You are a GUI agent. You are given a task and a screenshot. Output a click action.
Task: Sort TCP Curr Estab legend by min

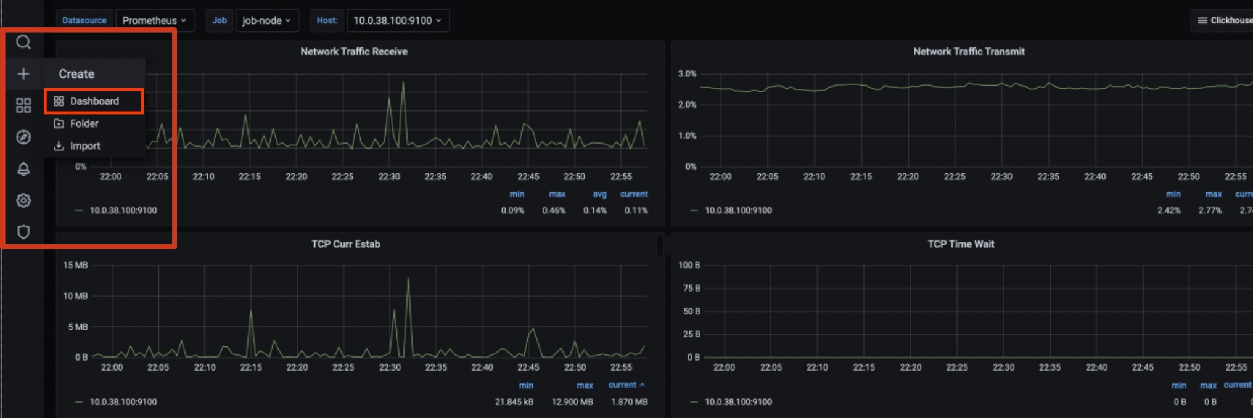point(526,385)
